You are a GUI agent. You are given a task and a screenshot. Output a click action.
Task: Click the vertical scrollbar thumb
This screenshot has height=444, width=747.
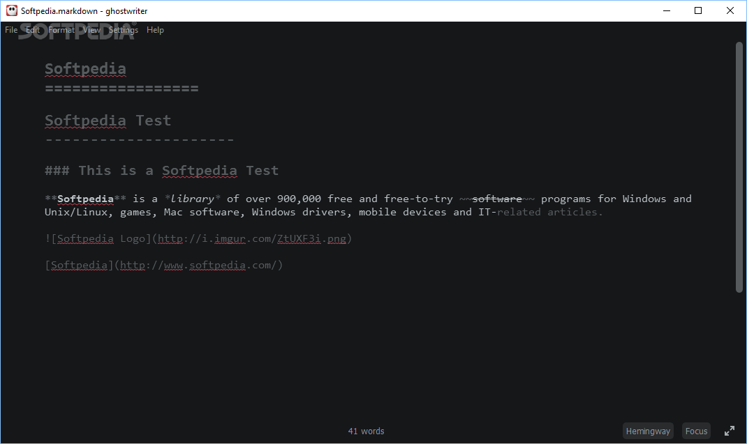(x=739, y=167)
